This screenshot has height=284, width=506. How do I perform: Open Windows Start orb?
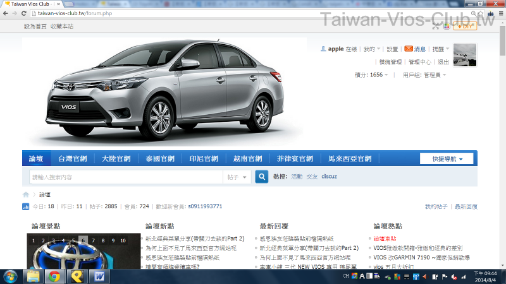pyautogui.click(x=10, y=276)
